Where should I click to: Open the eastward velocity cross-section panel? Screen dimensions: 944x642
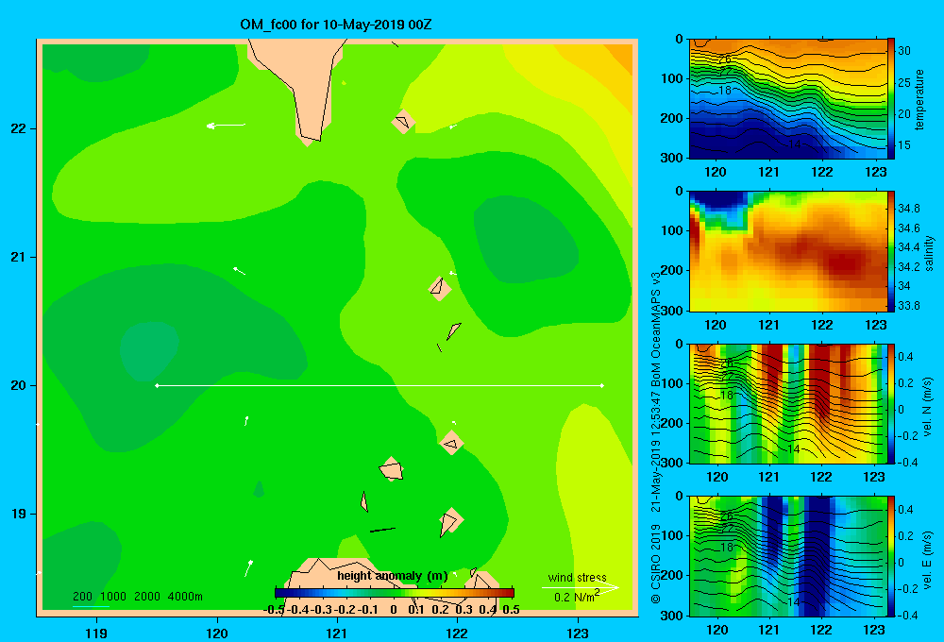pos(787,556)
